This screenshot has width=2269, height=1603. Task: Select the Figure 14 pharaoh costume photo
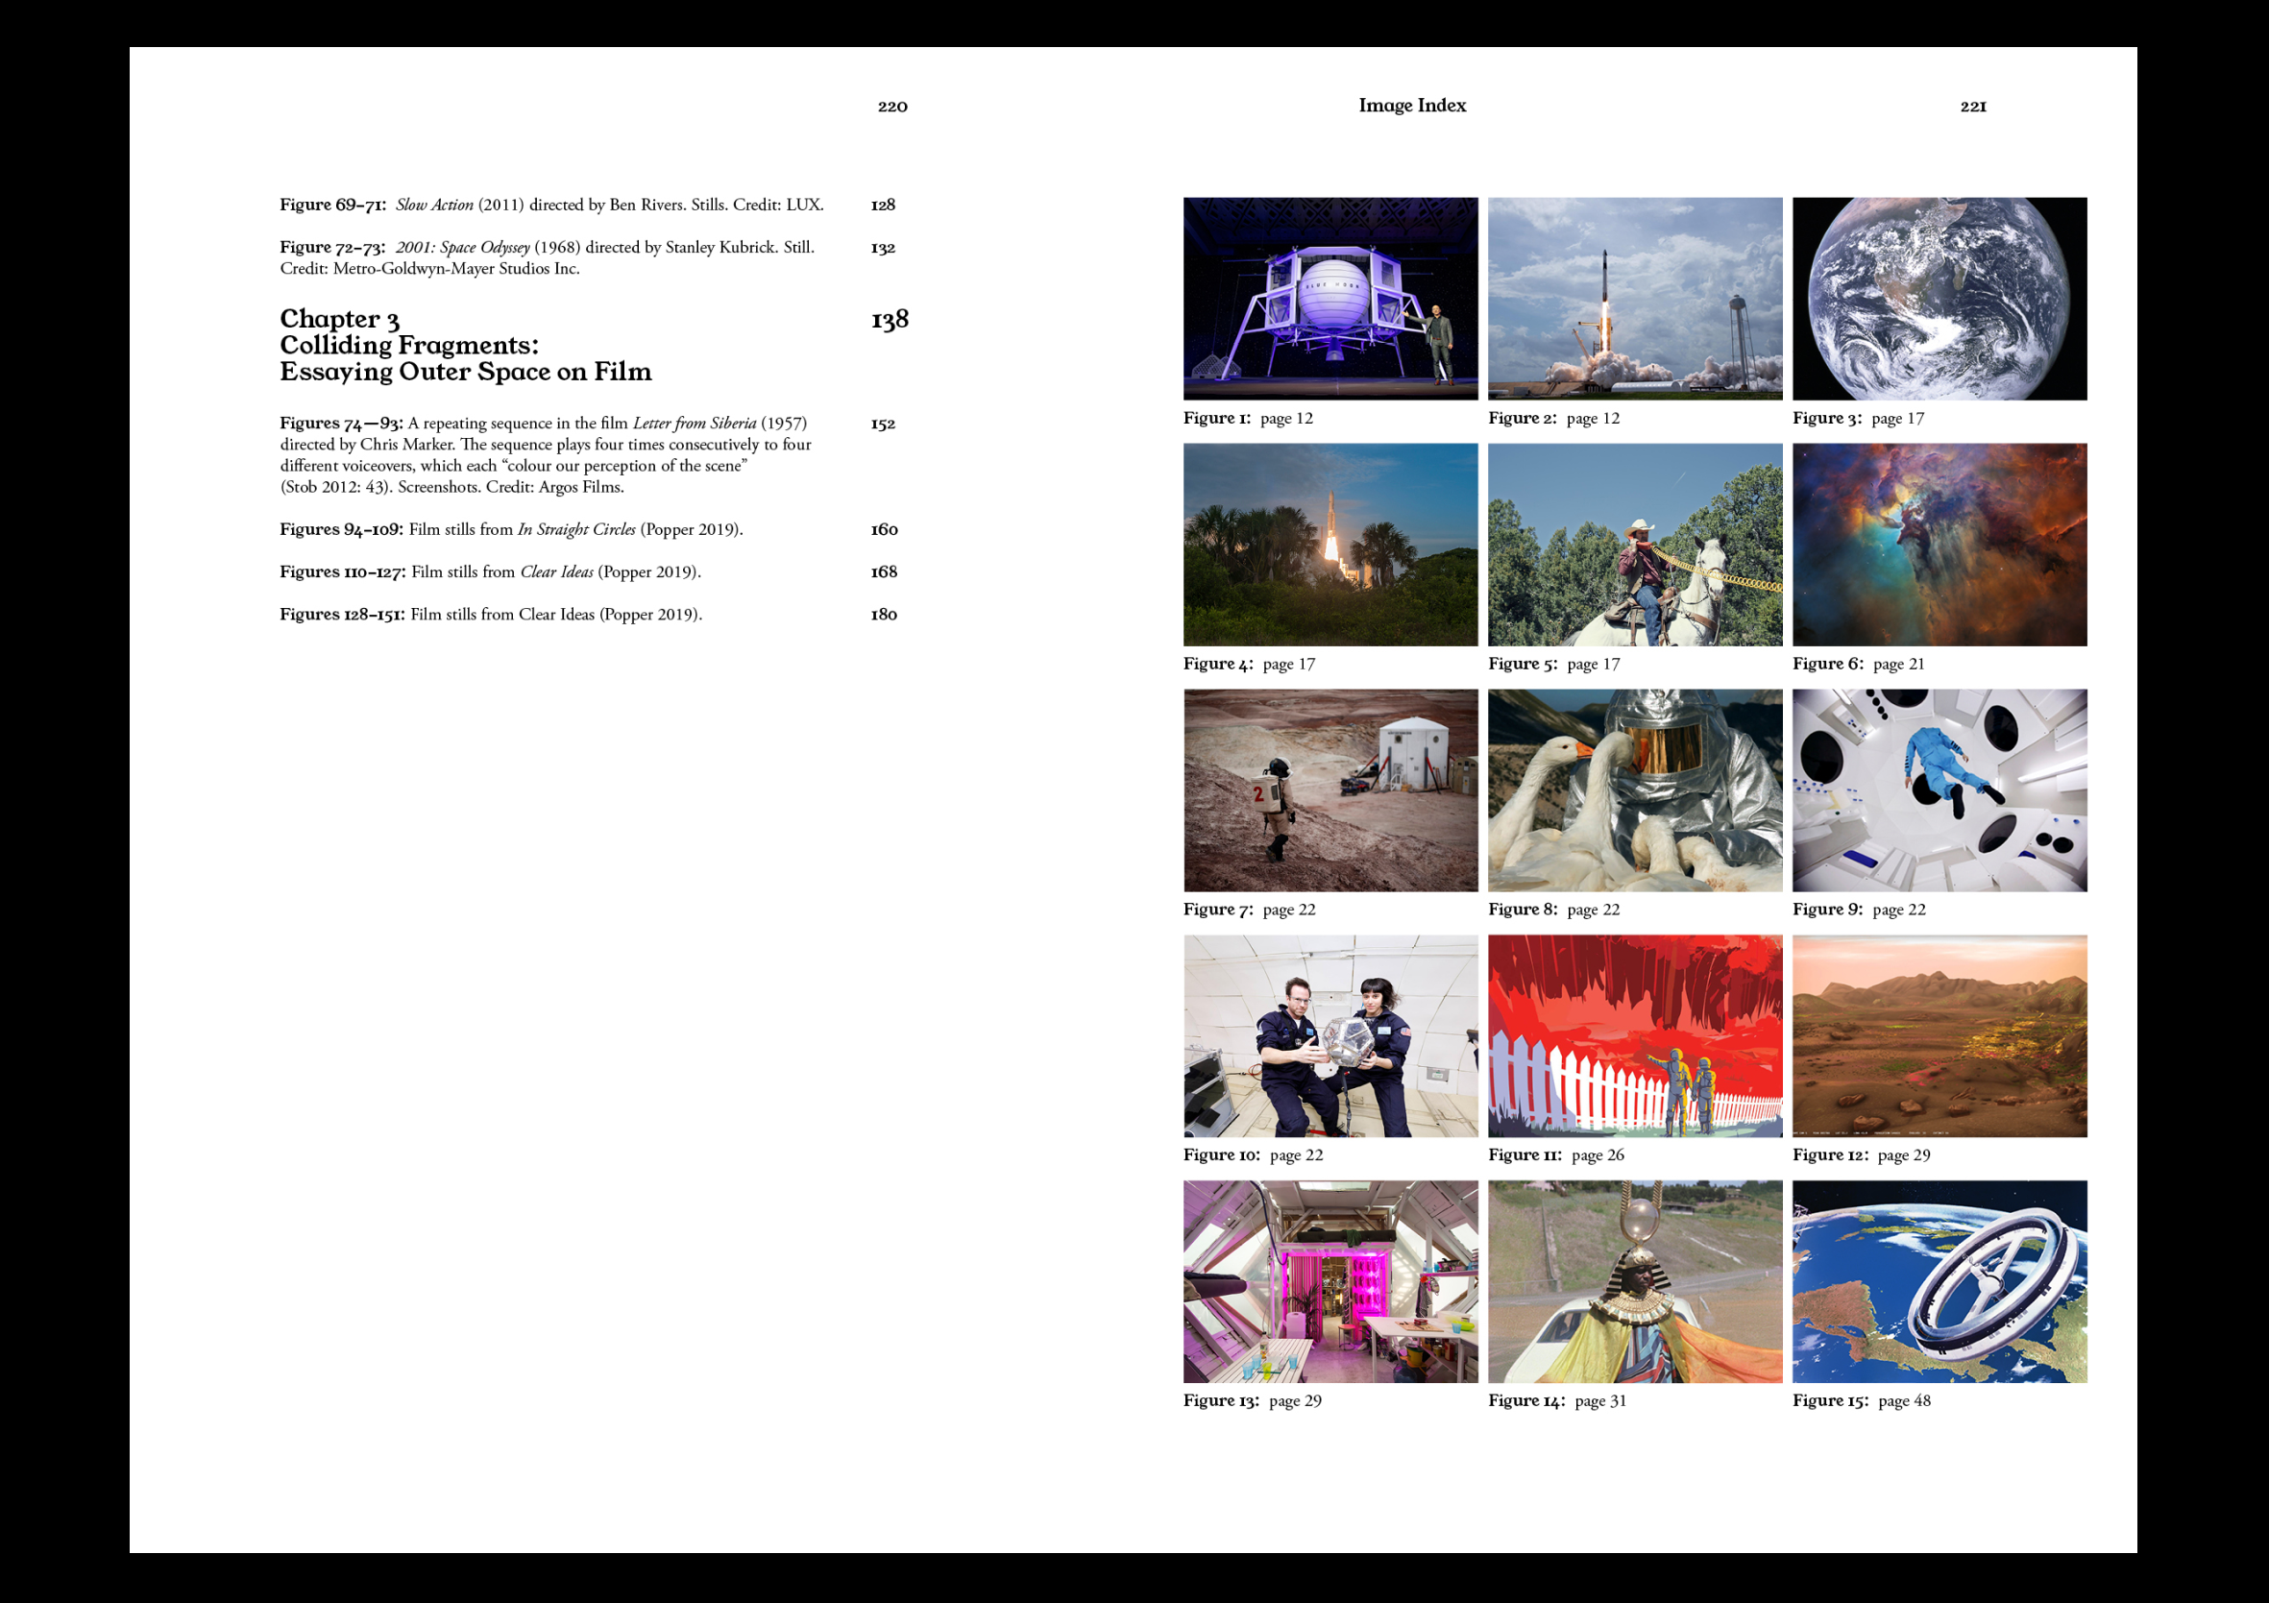coord(1635,1281)
